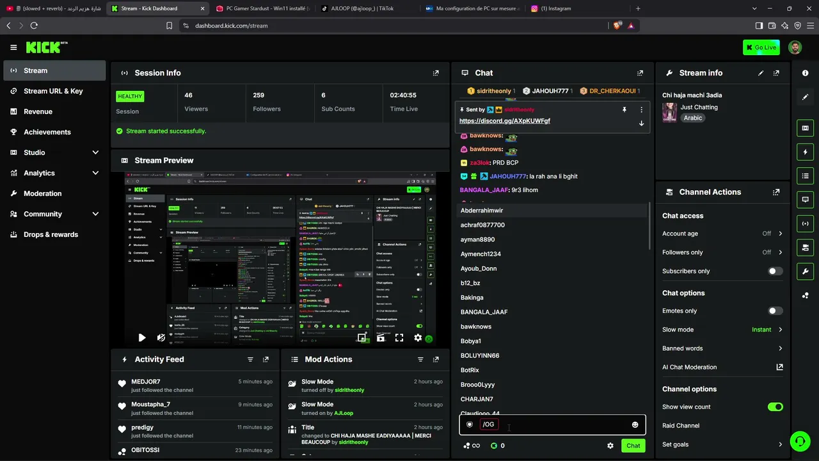
Task: Send message with the Chat button
Action: (633, 446)
